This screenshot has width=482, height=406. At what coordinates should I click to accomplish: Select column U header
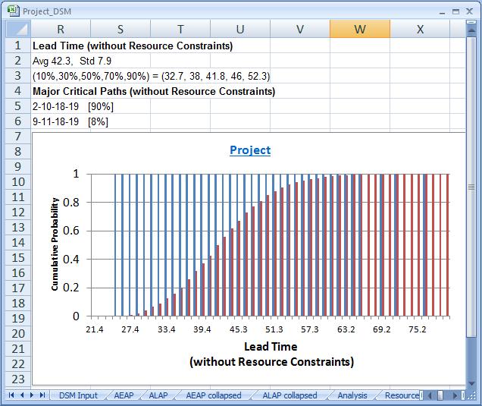(x=240, y=30)
